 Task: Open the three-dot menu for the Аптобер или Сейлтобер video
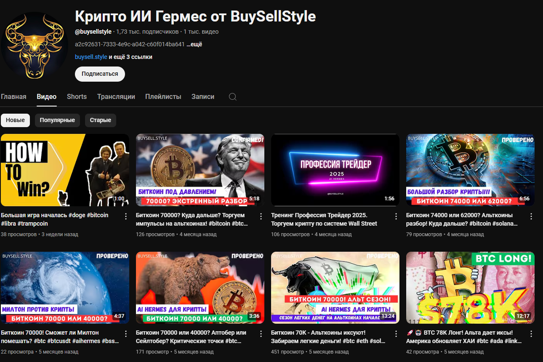(261, 334)
